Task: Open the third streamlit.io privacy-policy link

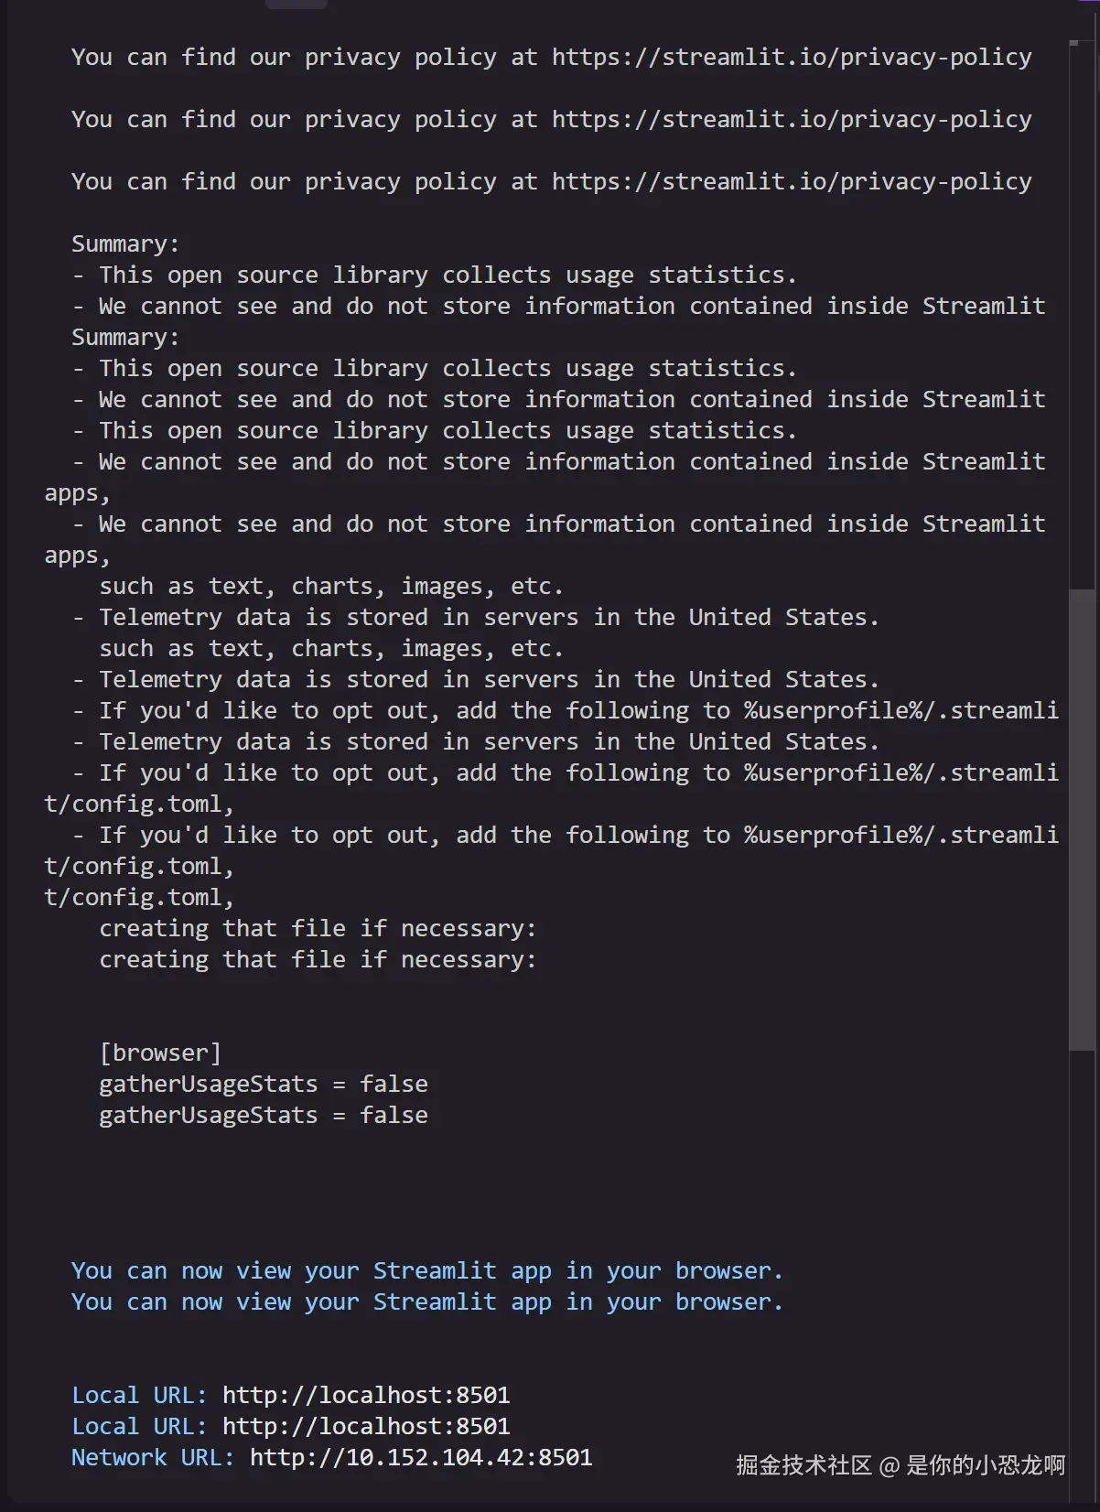Action: pyautogui.click(x=792, y=181)
